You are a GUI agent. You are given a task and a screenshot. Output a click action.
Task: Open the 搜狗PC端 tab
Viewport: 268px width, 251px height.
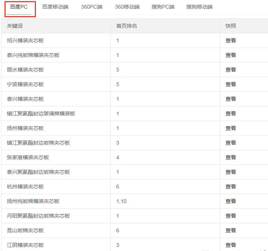tap(163, 7)
